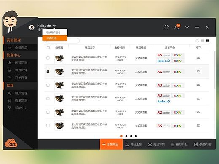Sort by the 发布平台 column header
The height and width of the screenshot is (164, 219).
pyautogui.click(x=170, y=48)
